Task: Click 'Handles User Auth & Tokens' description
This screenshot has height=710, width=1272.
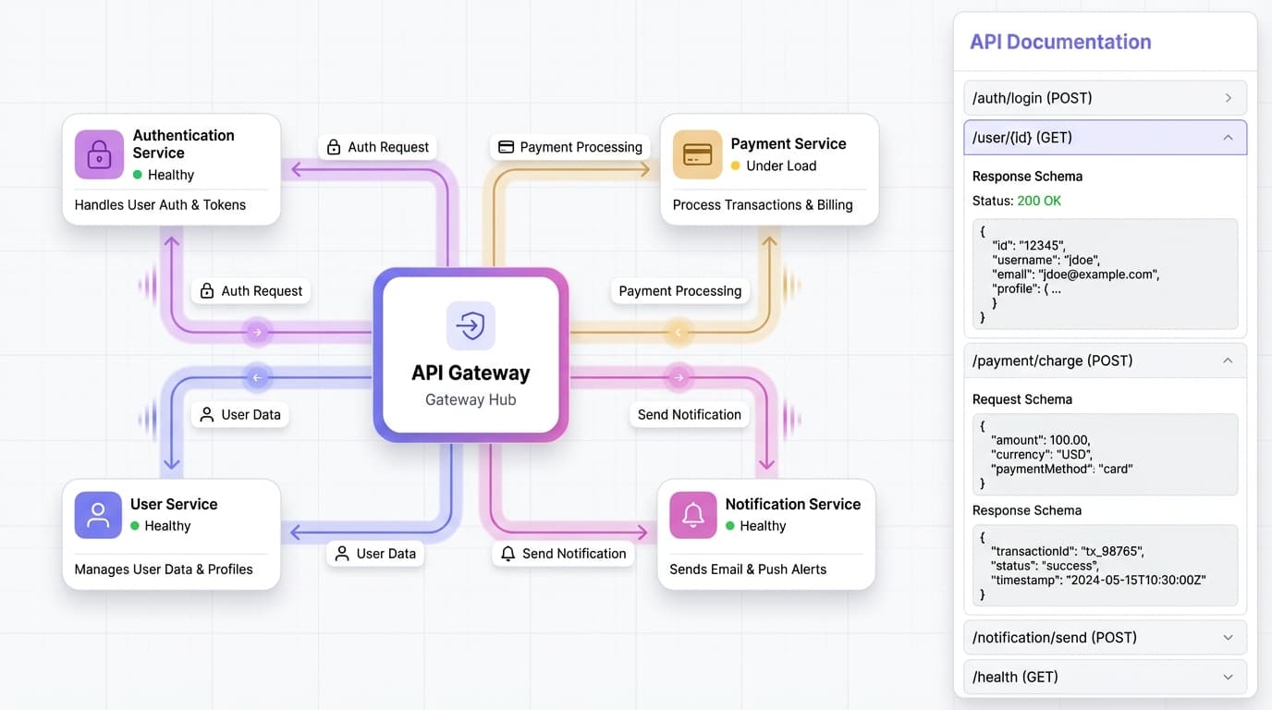Action: pyautogui.click(x=160, y=205)
